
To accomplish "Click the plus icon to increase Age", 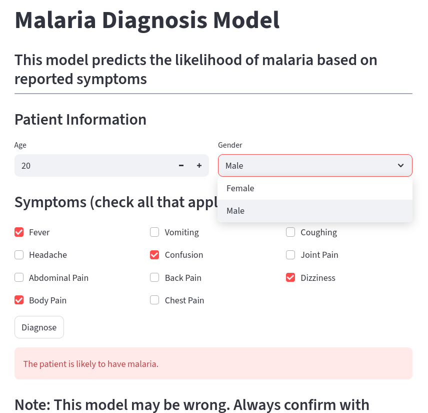I will click(x=199, y=166).
